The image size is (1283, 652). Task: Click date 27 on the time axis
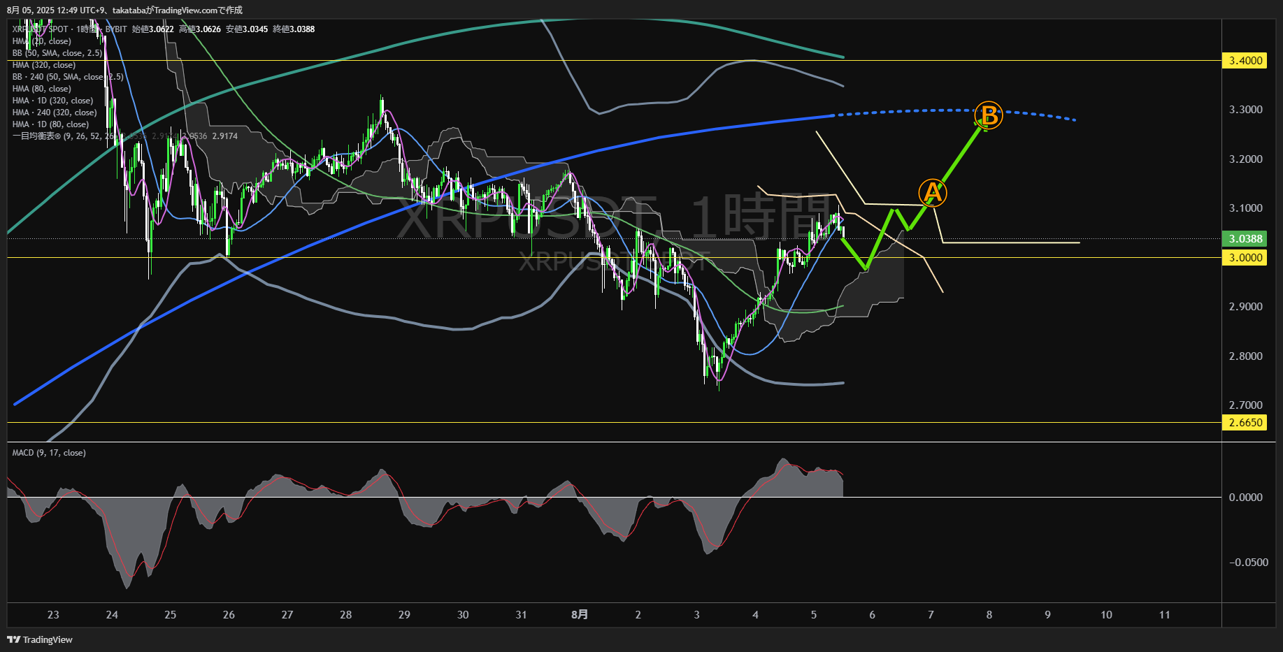[287, 615]
